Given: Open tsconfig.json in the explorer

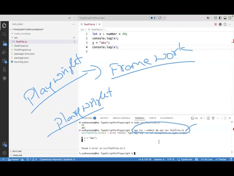Looking at the screenshot, I should click(x=21, y=62).
